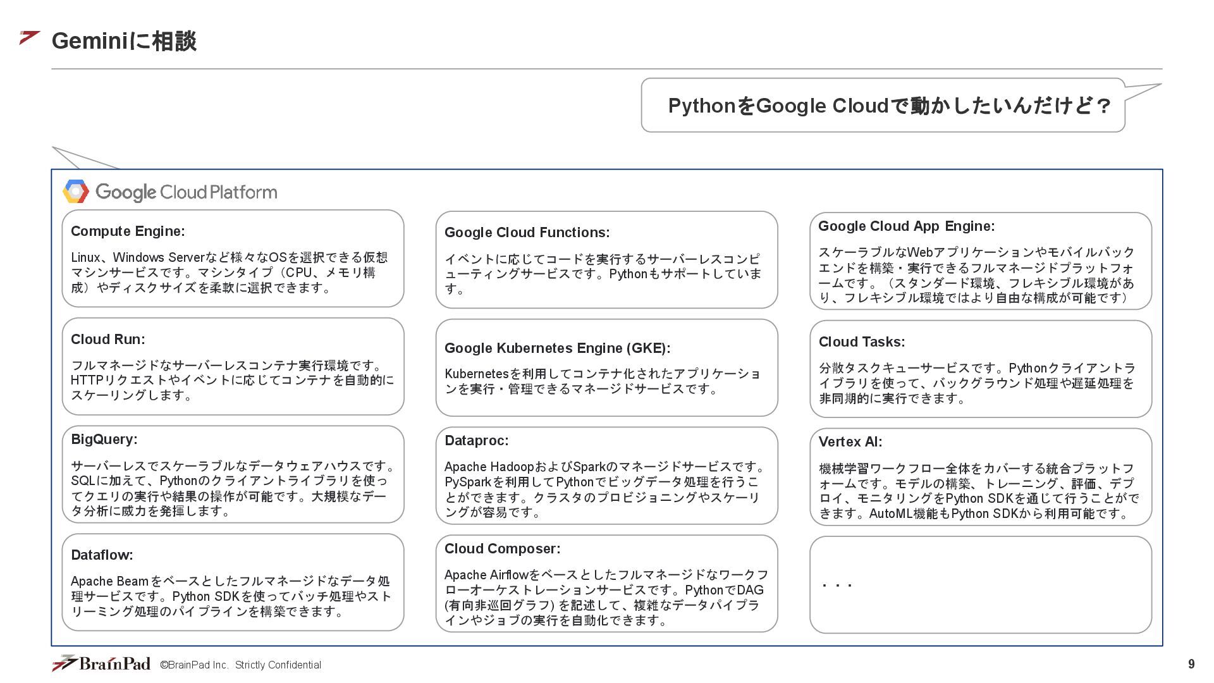Select the 'Google Kubernetes Engine (GKE):' heading
Image resolution: width=1214 pixels, height=683 pixels.
(557, 348)
